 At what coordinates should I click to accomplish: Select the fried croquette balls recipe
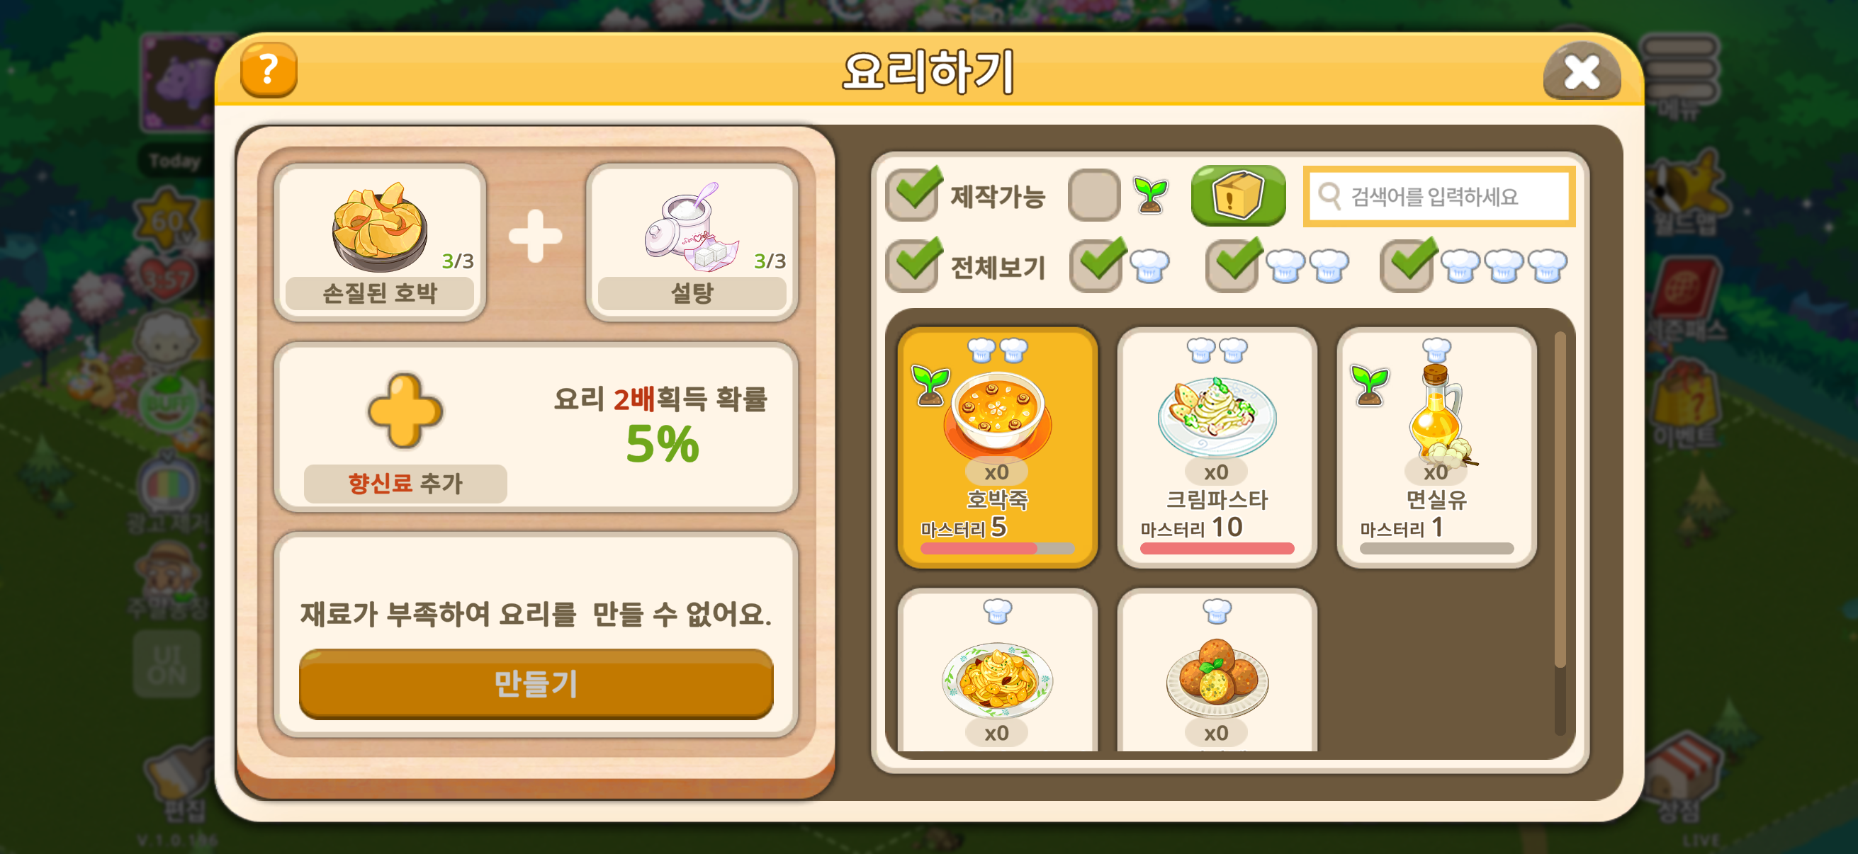coord(1217,671)
